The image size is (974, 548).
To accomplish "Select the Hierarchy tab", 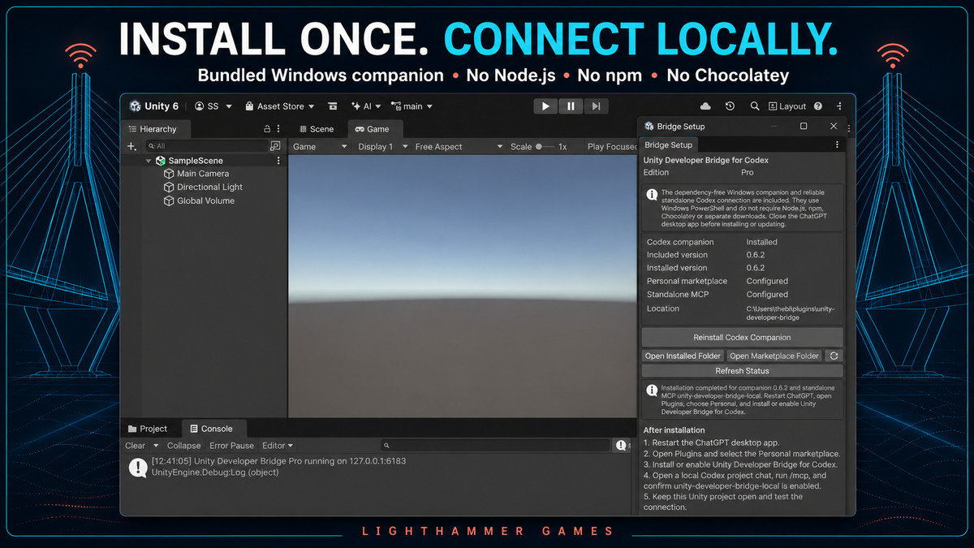I will pyautogui.click(x=154, y=129).
